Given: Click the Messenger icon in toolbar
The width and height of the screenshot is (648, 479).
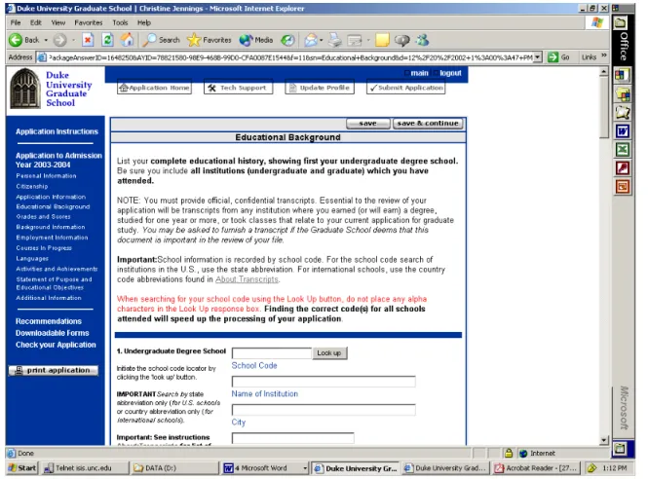Looking at the screenshot, I should (422, 40).
